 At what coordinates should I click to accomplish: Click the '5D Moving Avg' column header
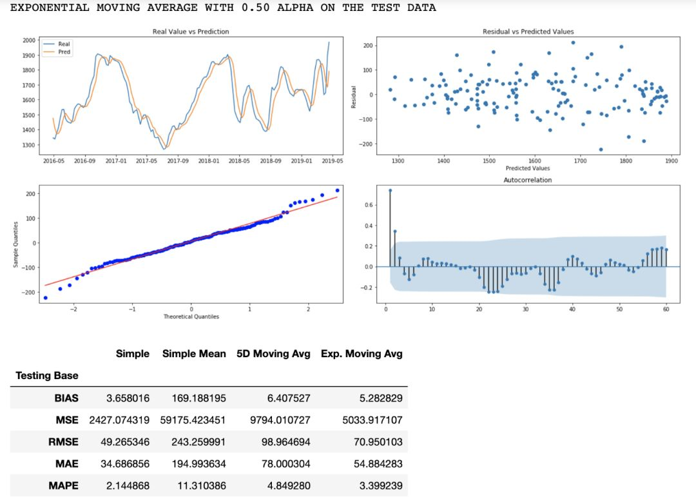tap(273, 353)
